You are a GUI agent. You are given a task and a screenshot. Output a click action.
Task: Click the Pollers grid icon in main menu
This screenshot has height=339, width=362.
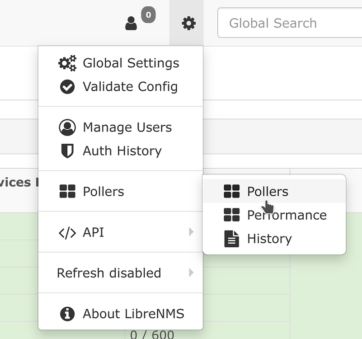67,191
